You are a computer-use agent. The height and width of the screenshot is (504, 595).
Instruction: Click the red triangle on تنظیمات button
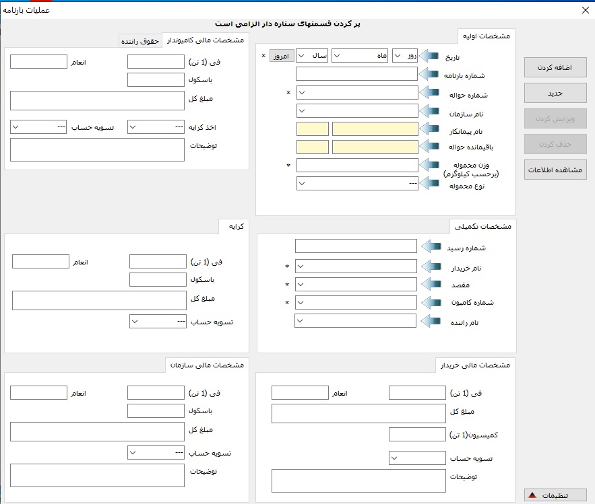pos(532,495)
